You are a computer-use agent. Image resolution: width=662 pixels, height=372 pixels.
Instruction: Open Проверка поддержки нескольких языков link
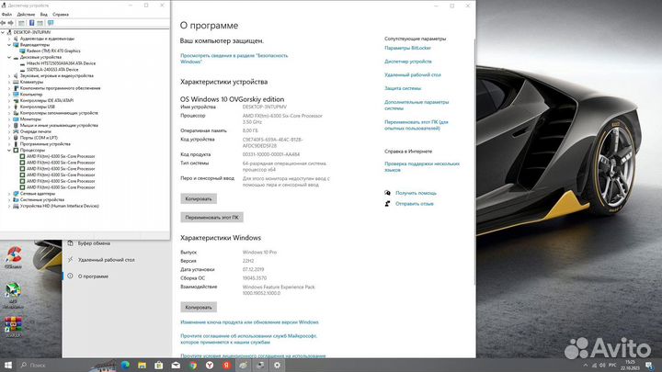[422, 166]
